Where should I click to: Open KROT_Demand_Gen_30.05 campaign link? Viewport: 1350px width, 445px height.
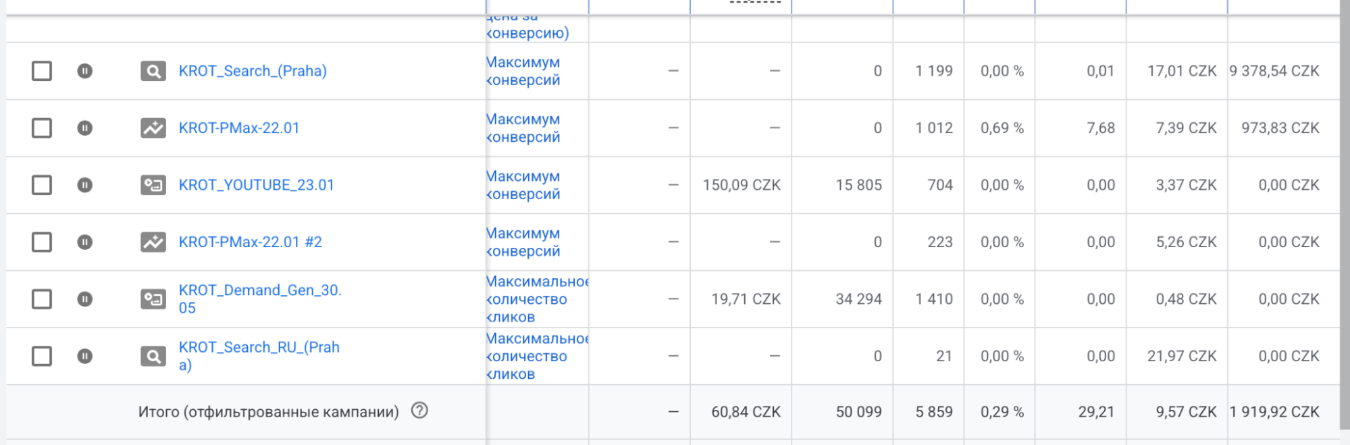[260, 291]
